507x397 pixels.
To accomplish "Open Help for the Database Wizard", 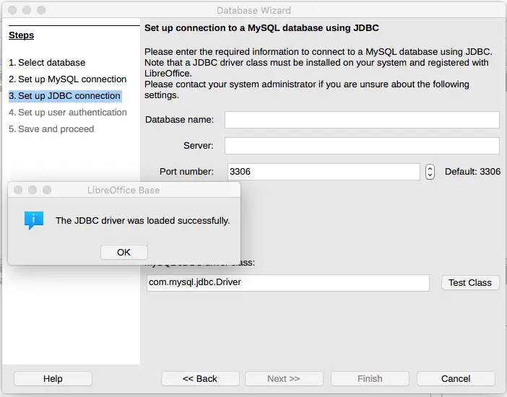I will pyautogui.click(x=53, y=378).
